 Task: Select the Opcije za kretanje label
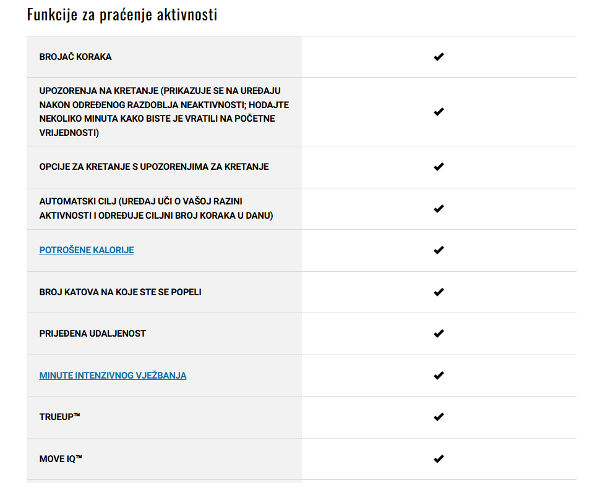[x=154, y=167]
